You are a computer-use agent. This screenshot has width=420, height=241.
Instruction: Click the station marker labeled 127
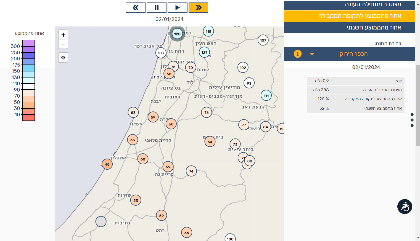coord(204,52)
